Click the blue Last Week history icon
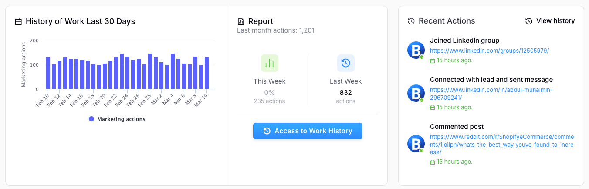The height and width of the screenshot is (189, 589). [345, 63]
